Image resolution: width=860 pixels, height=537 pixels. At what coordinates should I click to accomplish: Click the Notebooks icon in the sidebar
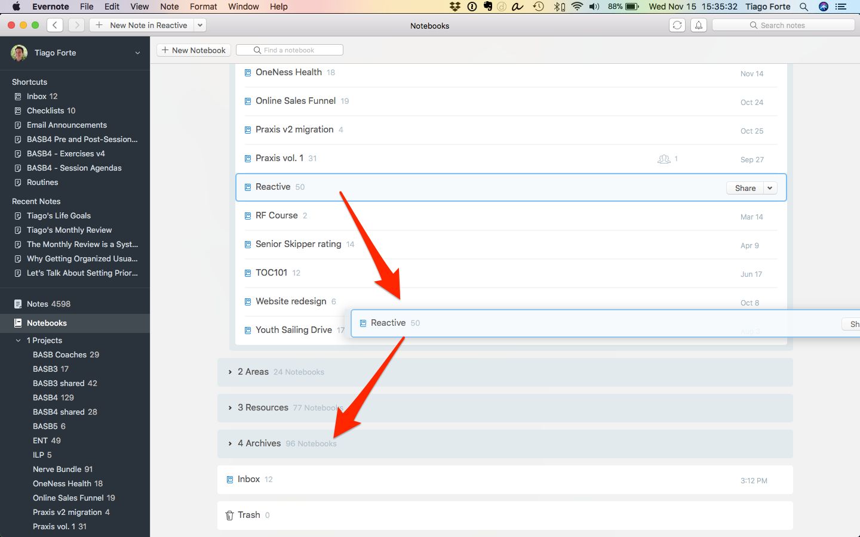(18, 323)
